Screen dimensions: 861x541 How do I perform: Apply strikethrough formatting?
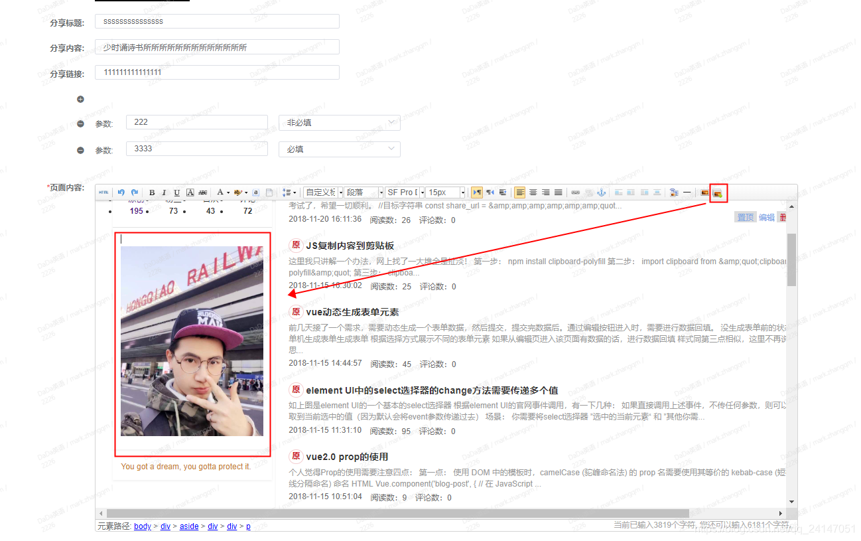tap(202, 193)
